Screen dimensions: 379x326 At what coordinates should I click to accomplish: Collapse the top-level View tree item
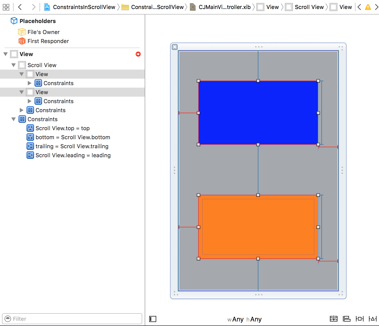click(x=6, y=54)
